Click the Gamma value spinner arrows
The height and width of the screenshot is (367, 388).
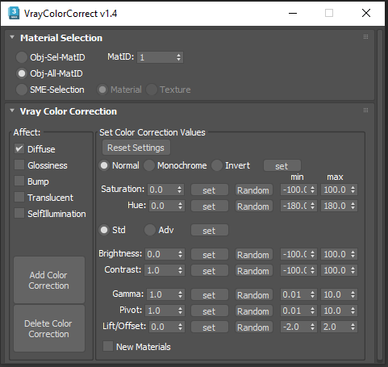click(x=180, y=294)
